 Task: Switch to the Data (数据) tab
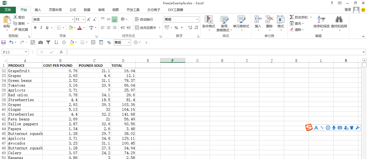tap(87, 10)
